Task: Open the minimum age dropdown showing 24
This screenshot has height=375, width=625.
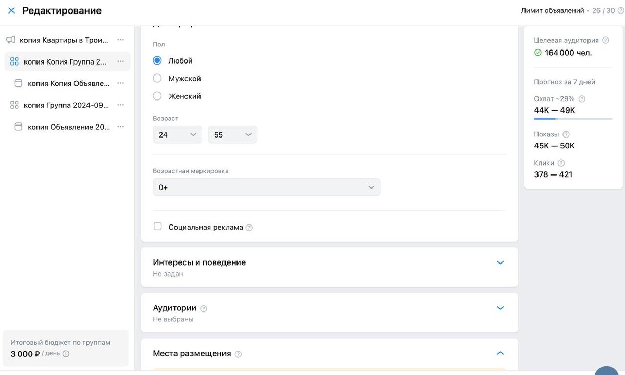Action: [177, 135]
